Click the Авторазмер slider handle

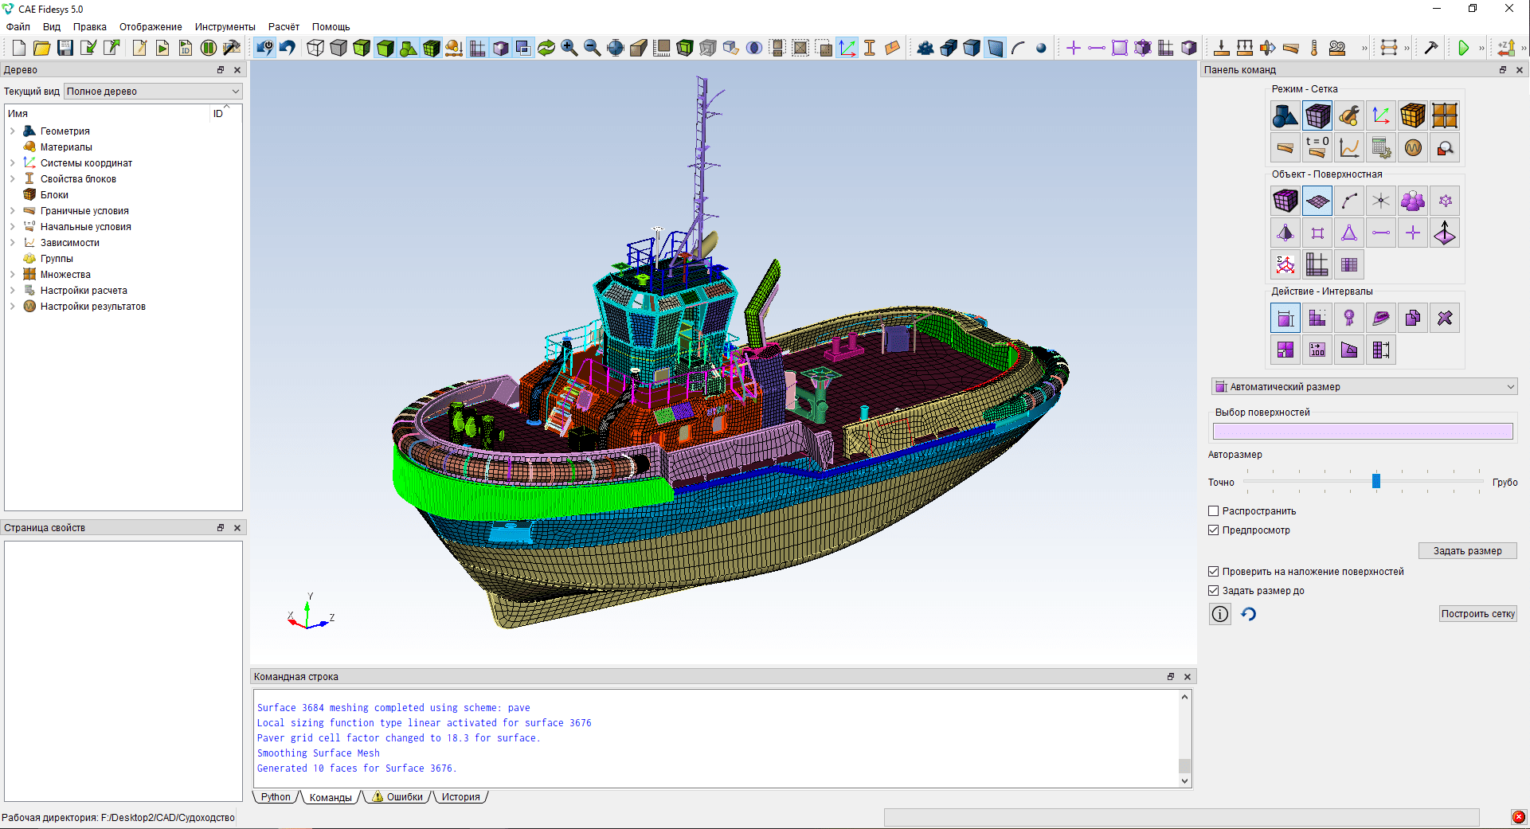(1375, 481)
